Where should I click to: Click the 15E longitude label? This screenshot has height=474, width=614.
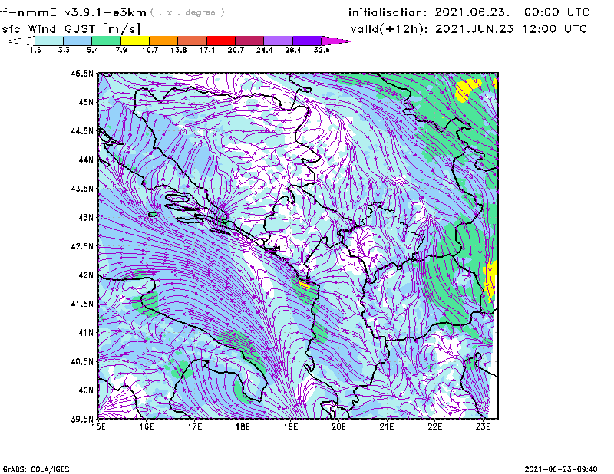point(98,426)
